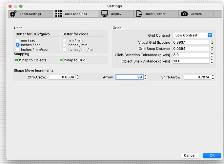Click the Units and Grids grid icon
Image resolution: width=224 pixels, height=164 pixels.
click(59, 14)
